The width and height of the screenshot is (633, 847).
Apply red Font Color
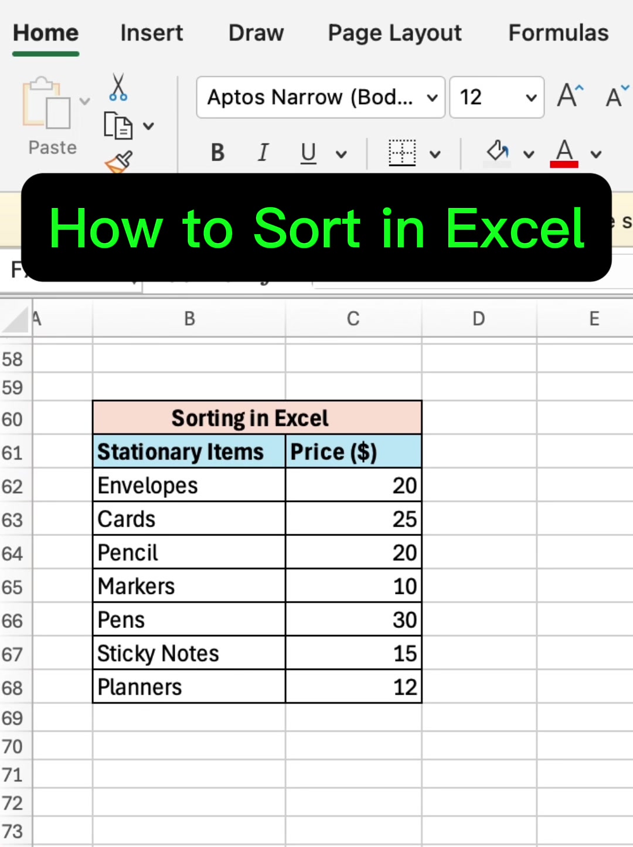[564, 153]
